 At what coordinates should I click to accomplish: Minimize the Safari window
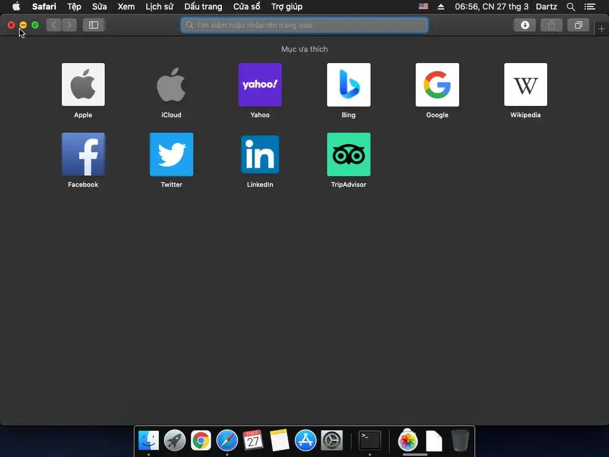pos(23,25)
